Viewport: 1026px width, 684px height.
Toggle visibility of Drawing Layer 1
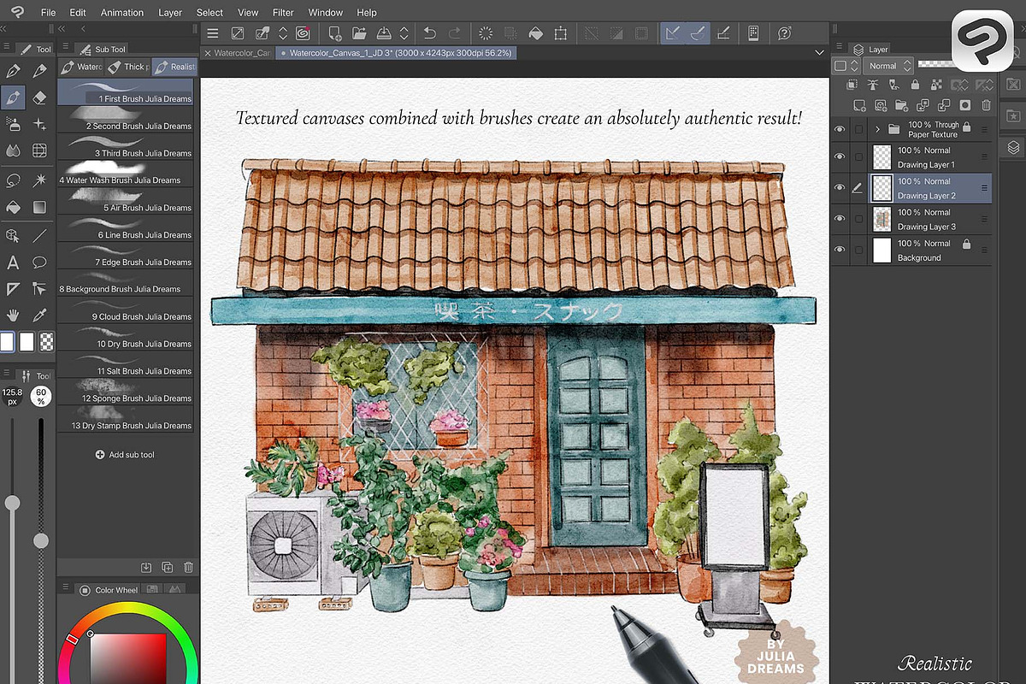click(839, 156)
